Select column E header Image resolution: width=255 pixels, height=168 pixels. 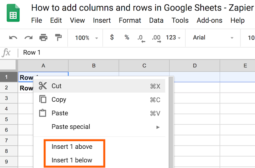click(x=238, y=66)
